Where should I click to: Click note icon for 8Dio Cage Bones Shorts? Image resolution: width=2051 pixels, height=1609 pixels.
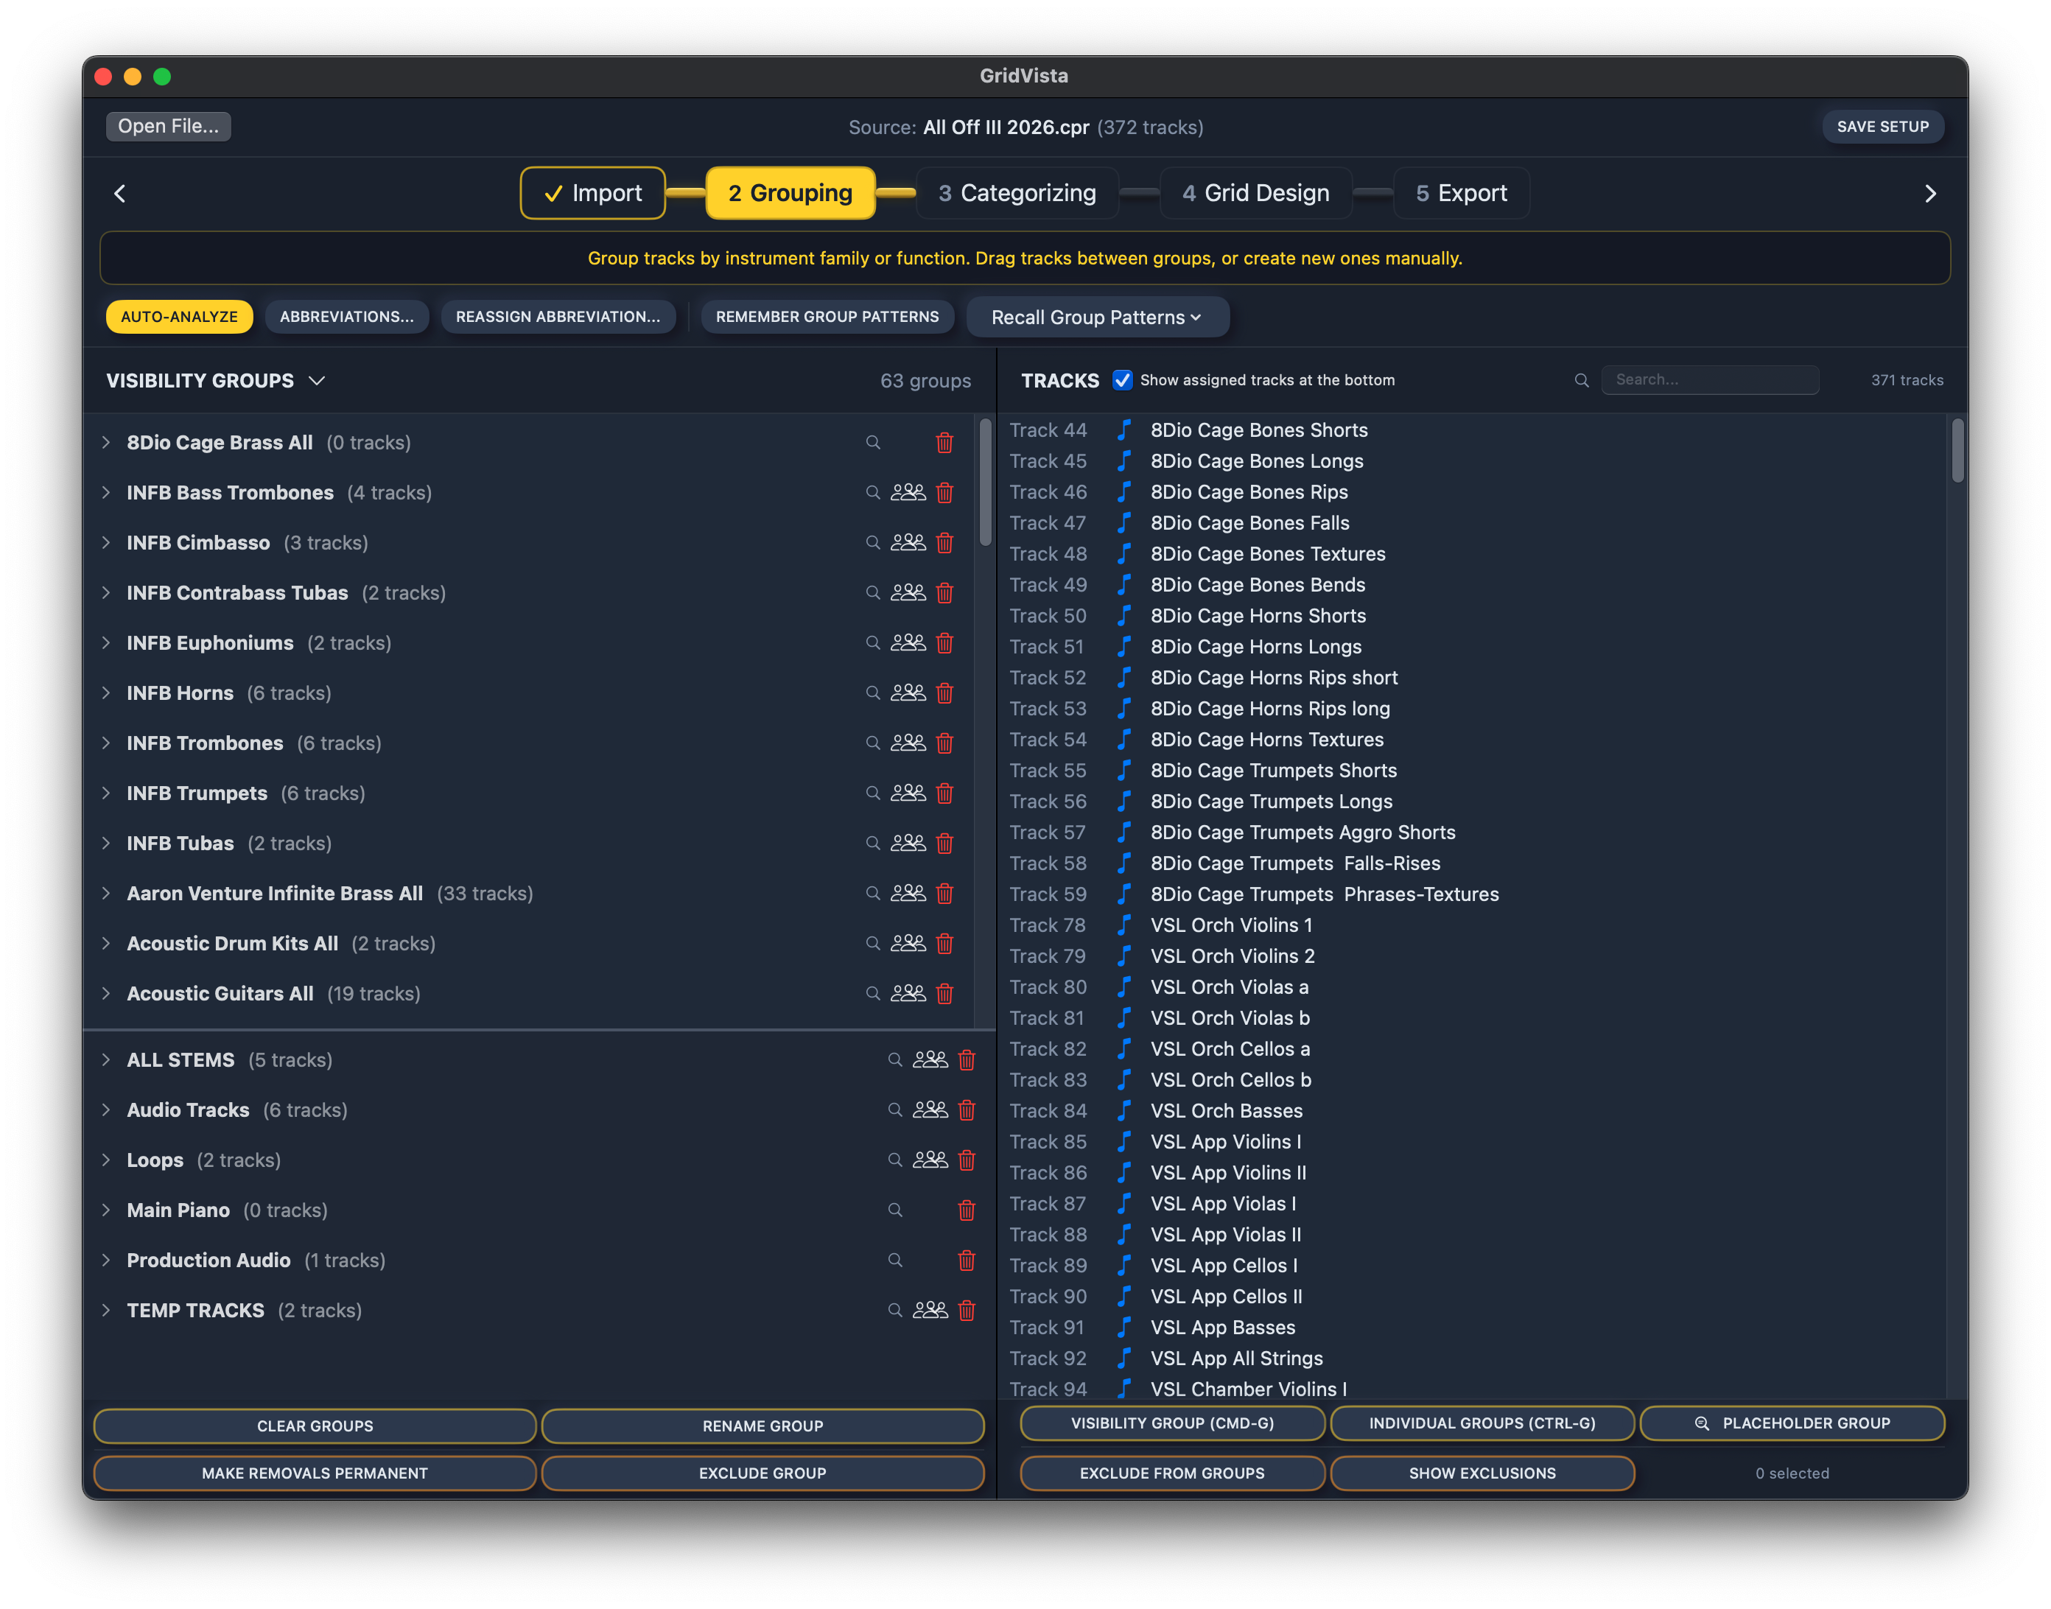pyautogui.click(x=1123, y=430)
